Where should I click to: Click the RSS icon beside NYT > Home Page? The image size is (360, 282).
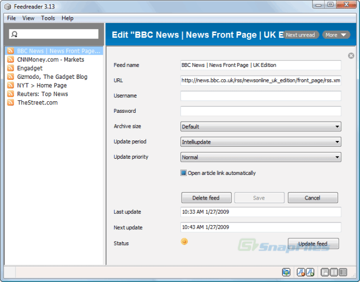[10, 85]
